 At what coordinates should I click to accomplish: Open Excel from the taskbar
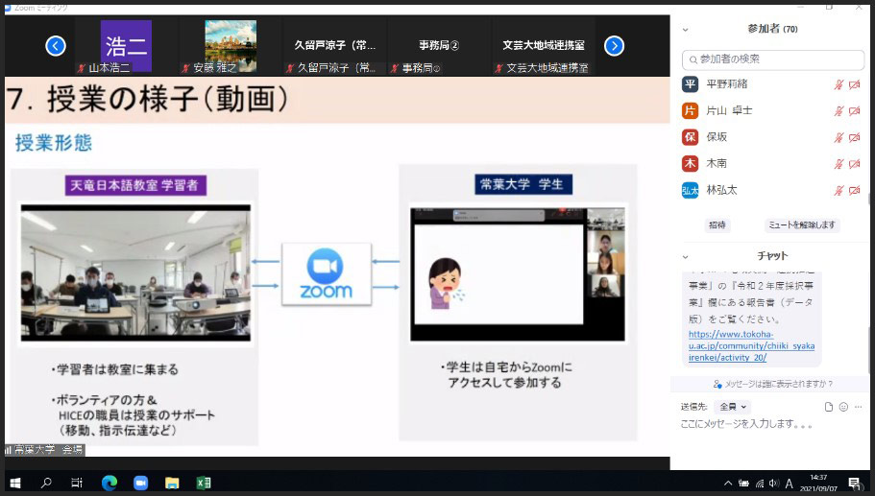[x=204, y=483]
